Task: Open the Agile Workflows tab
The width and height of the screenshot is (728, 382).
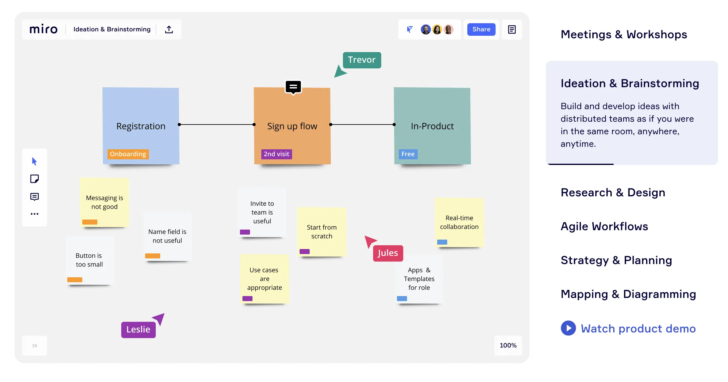Action: (604, 226)
